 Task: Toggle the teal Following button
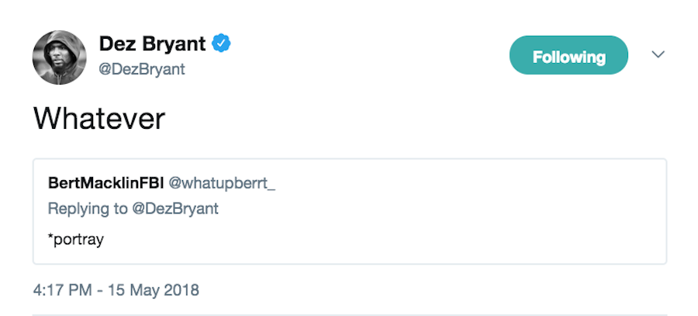coord(568,56)
